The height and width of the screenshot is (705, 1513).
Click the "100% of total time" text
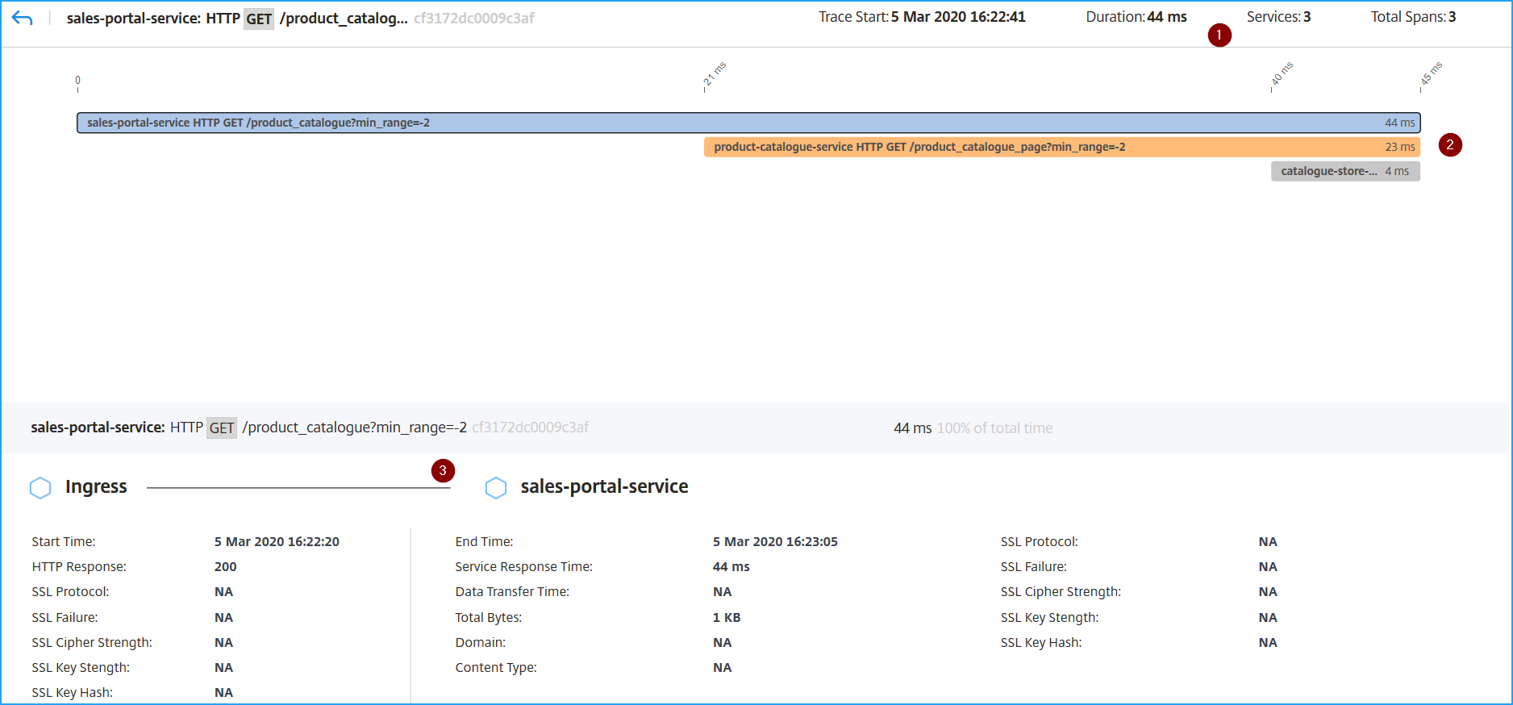tap(994, 428)
